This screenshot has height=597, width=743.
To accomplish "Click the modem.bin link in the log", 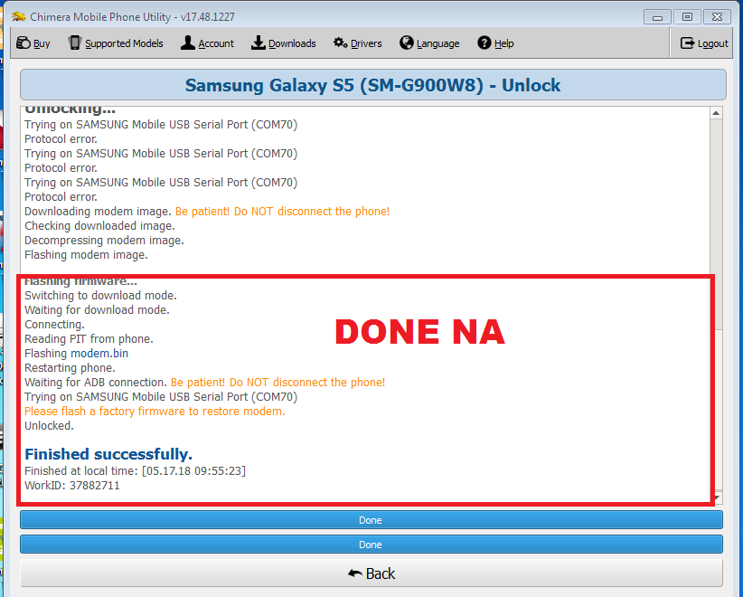I will (x=99, y=354).
